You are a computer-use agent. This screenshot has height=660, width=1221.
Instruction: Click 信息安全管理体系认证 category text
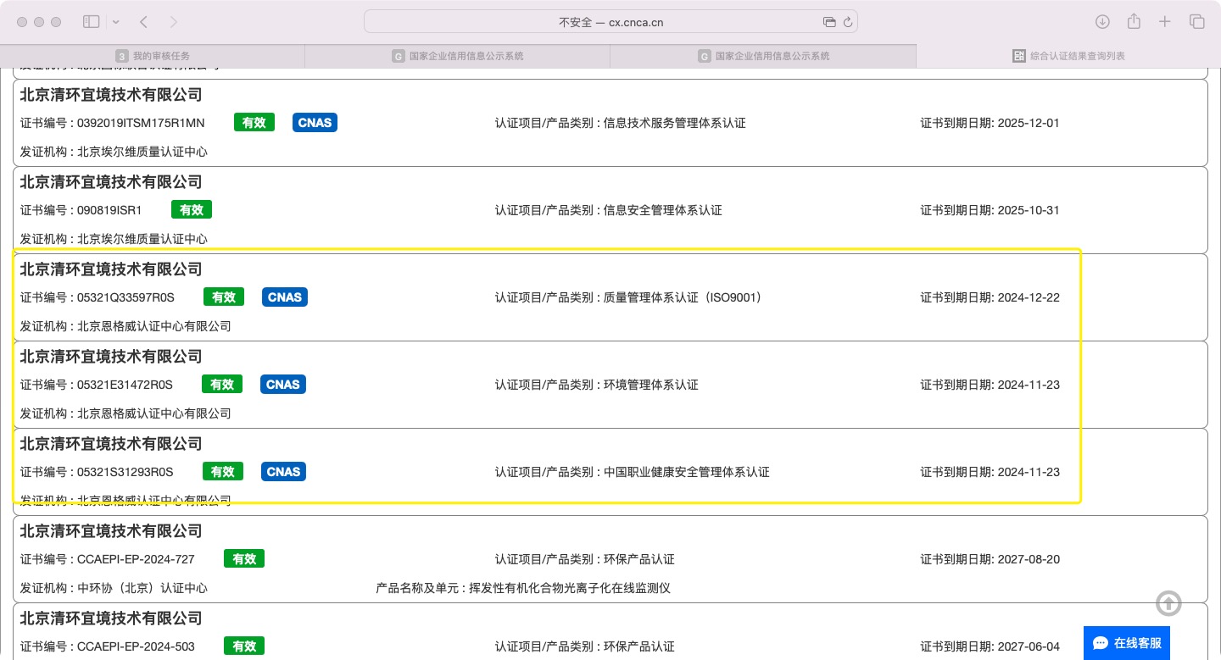point(663,210)
